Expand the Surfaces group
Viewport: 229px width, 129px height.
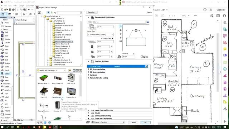pyautogui.click(x=88, y=75)
